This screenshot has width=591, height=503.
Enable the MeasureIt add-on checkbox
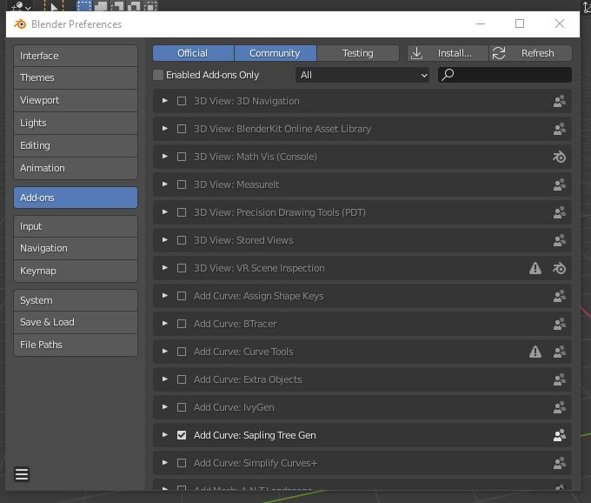coord(182,184)
